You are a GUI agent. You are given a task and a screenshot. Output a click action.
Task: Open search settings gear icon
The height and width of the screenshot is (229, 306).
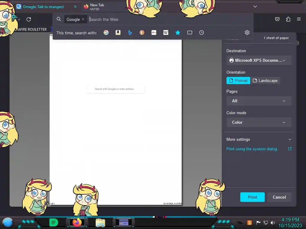247,33
